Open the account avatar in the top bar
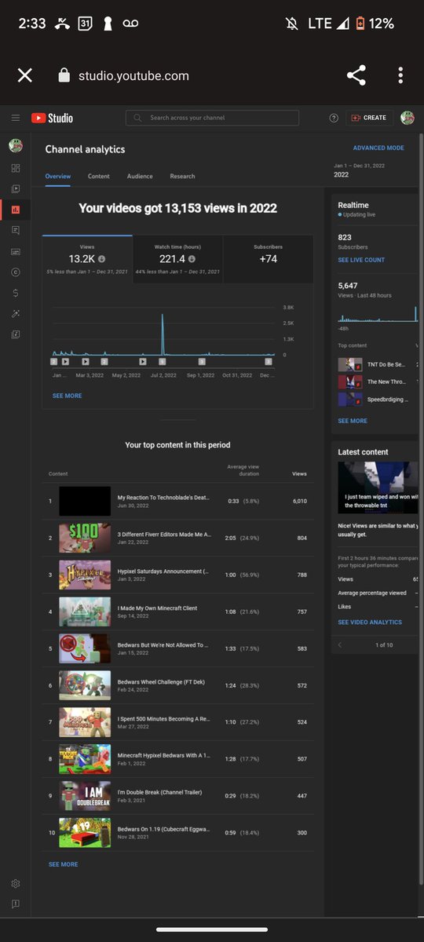Image resolution: width=424 pixels, height=942 pixels. pyautogui.click(x=407, y=118)
